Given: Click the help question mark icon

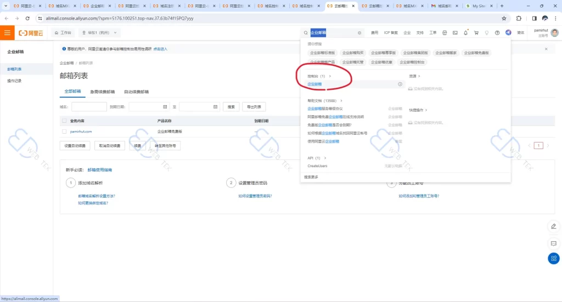Looking at the screenshot, I should (497, 33).
